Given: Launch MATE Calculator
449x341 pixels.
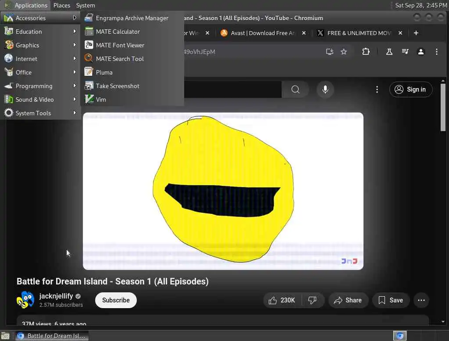Looking at the screenshot, I should click(x=132, y=32).
